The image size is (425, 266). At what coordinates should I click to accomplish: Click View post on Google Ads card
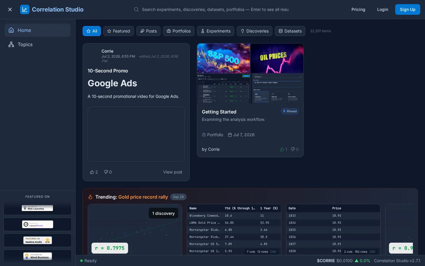pyautogui.click(x=173, y=172)
